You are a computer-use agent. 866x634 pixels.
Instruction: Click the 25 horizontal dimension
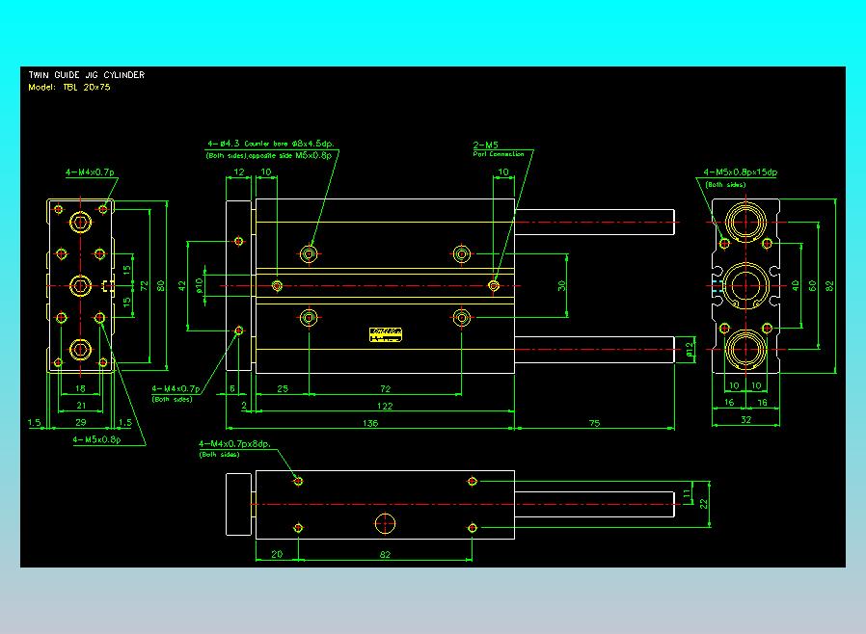point(283,389)
